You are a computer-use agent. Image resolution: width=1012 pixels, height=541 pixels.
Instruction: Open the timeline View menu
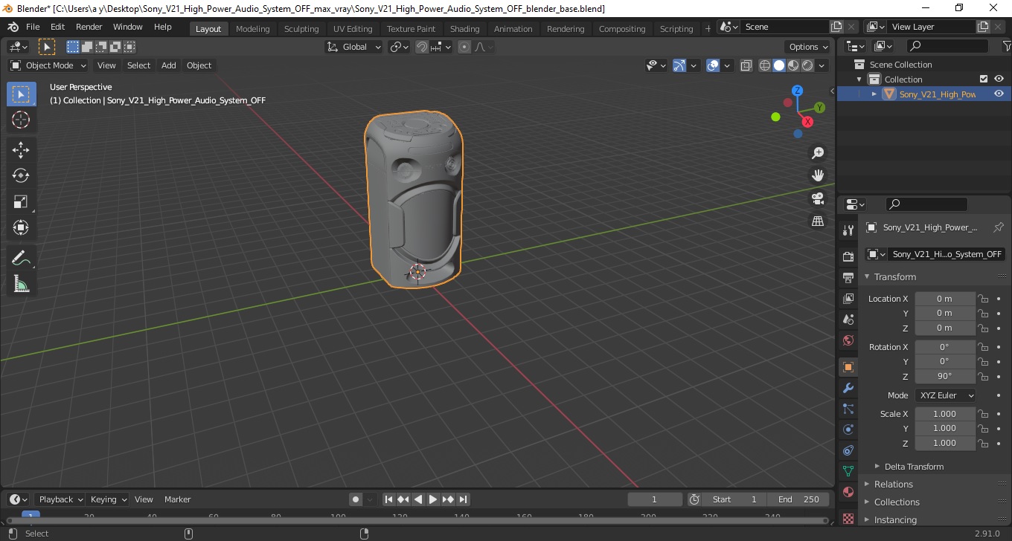tap(144, 499)
